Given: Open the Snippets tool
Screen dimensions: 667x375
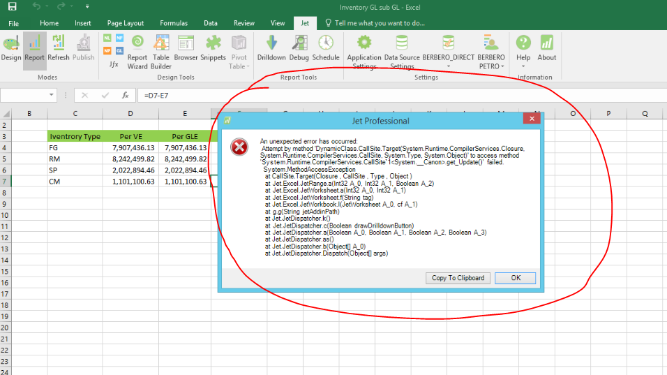Looking at the screenshot, I should (213, 48).
